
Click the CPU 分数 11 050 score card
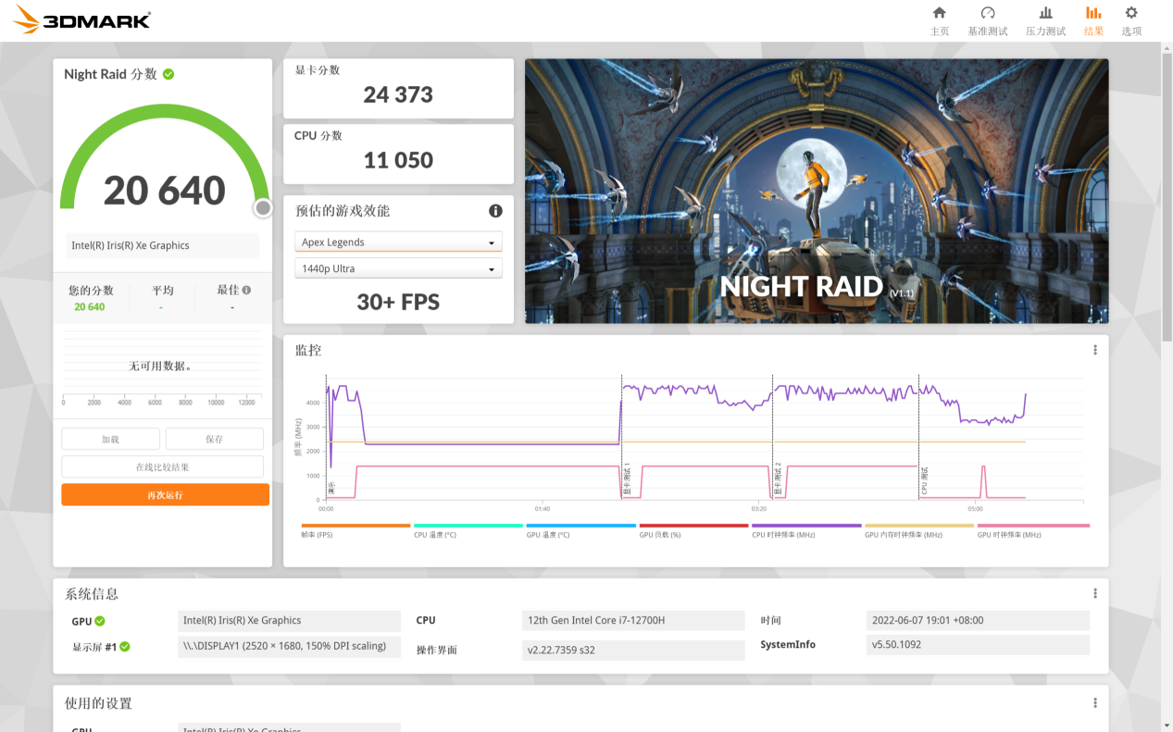coord(398,155)
